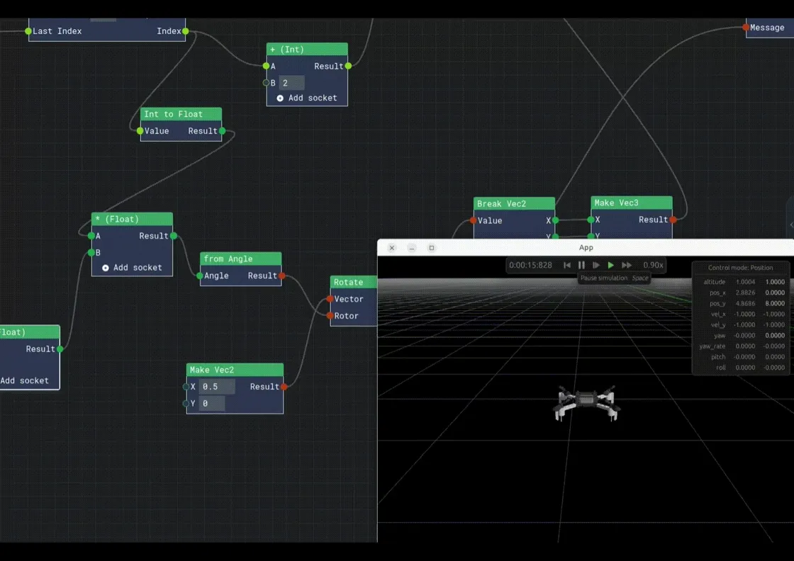Restart simulation with skip-to-start icon
The image size is (794, 561).
567,265
